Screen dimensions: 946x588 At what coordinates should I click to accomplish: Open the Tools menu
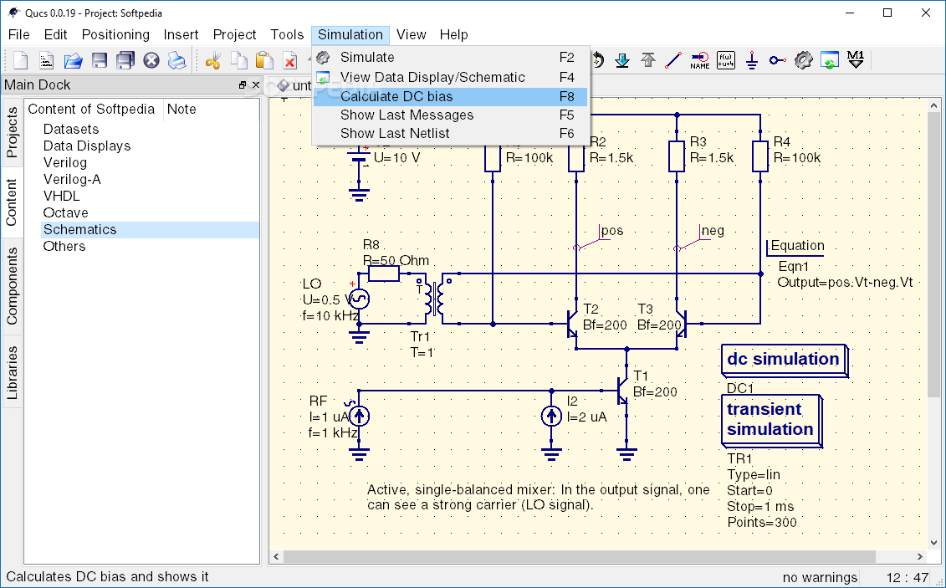(287, 35)
